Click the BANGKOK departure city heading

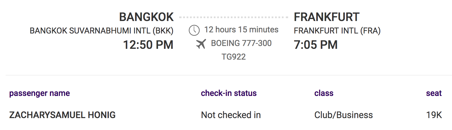[x=146, y=17]
